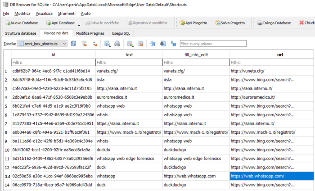Screen dimensions: 315x191
Task: Select fill_into_edit cell 'duckduckgo' in row 10
Action: tap(196, 150)
